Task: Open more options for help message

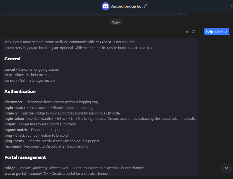Action: [200, 32]
